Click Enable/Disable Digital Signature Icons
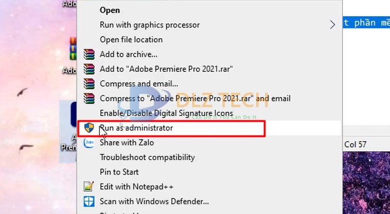Screen dimensions: 390x214 coord(166,113)
